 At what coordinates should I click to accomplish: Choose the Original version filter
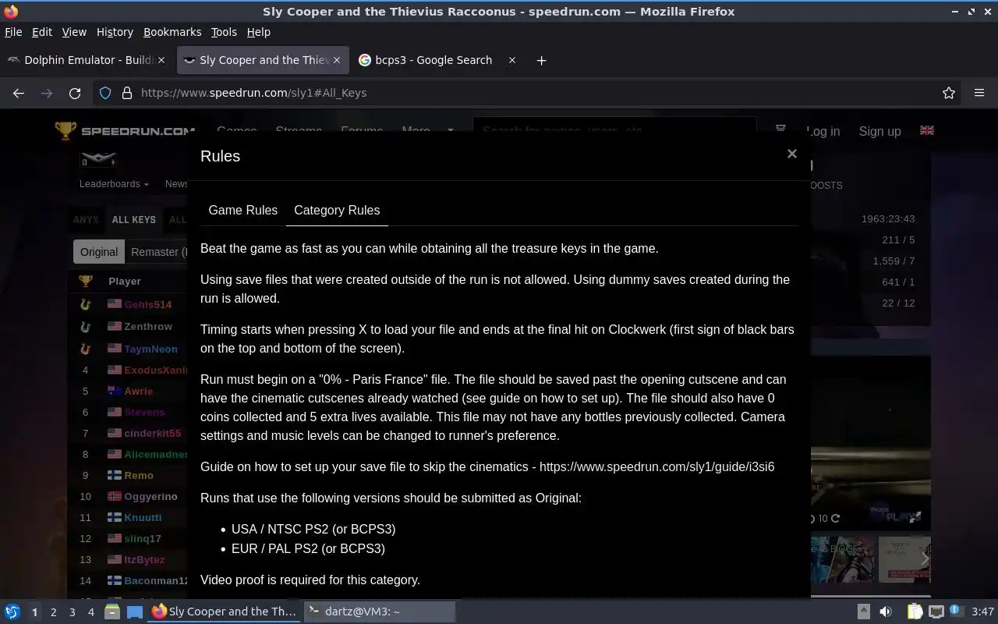[x=99, y=252]
